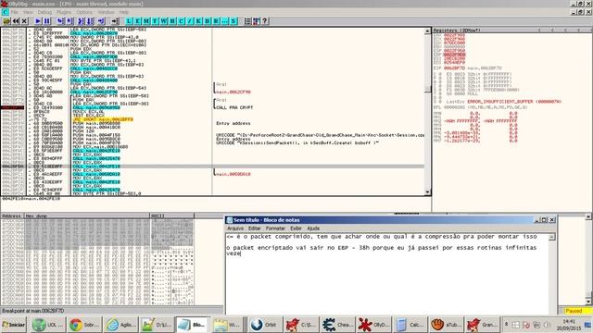The height and width of the screenshot is (333, 593).
Task: Open the Iniciar start button
Action: (x=14, y=325)
